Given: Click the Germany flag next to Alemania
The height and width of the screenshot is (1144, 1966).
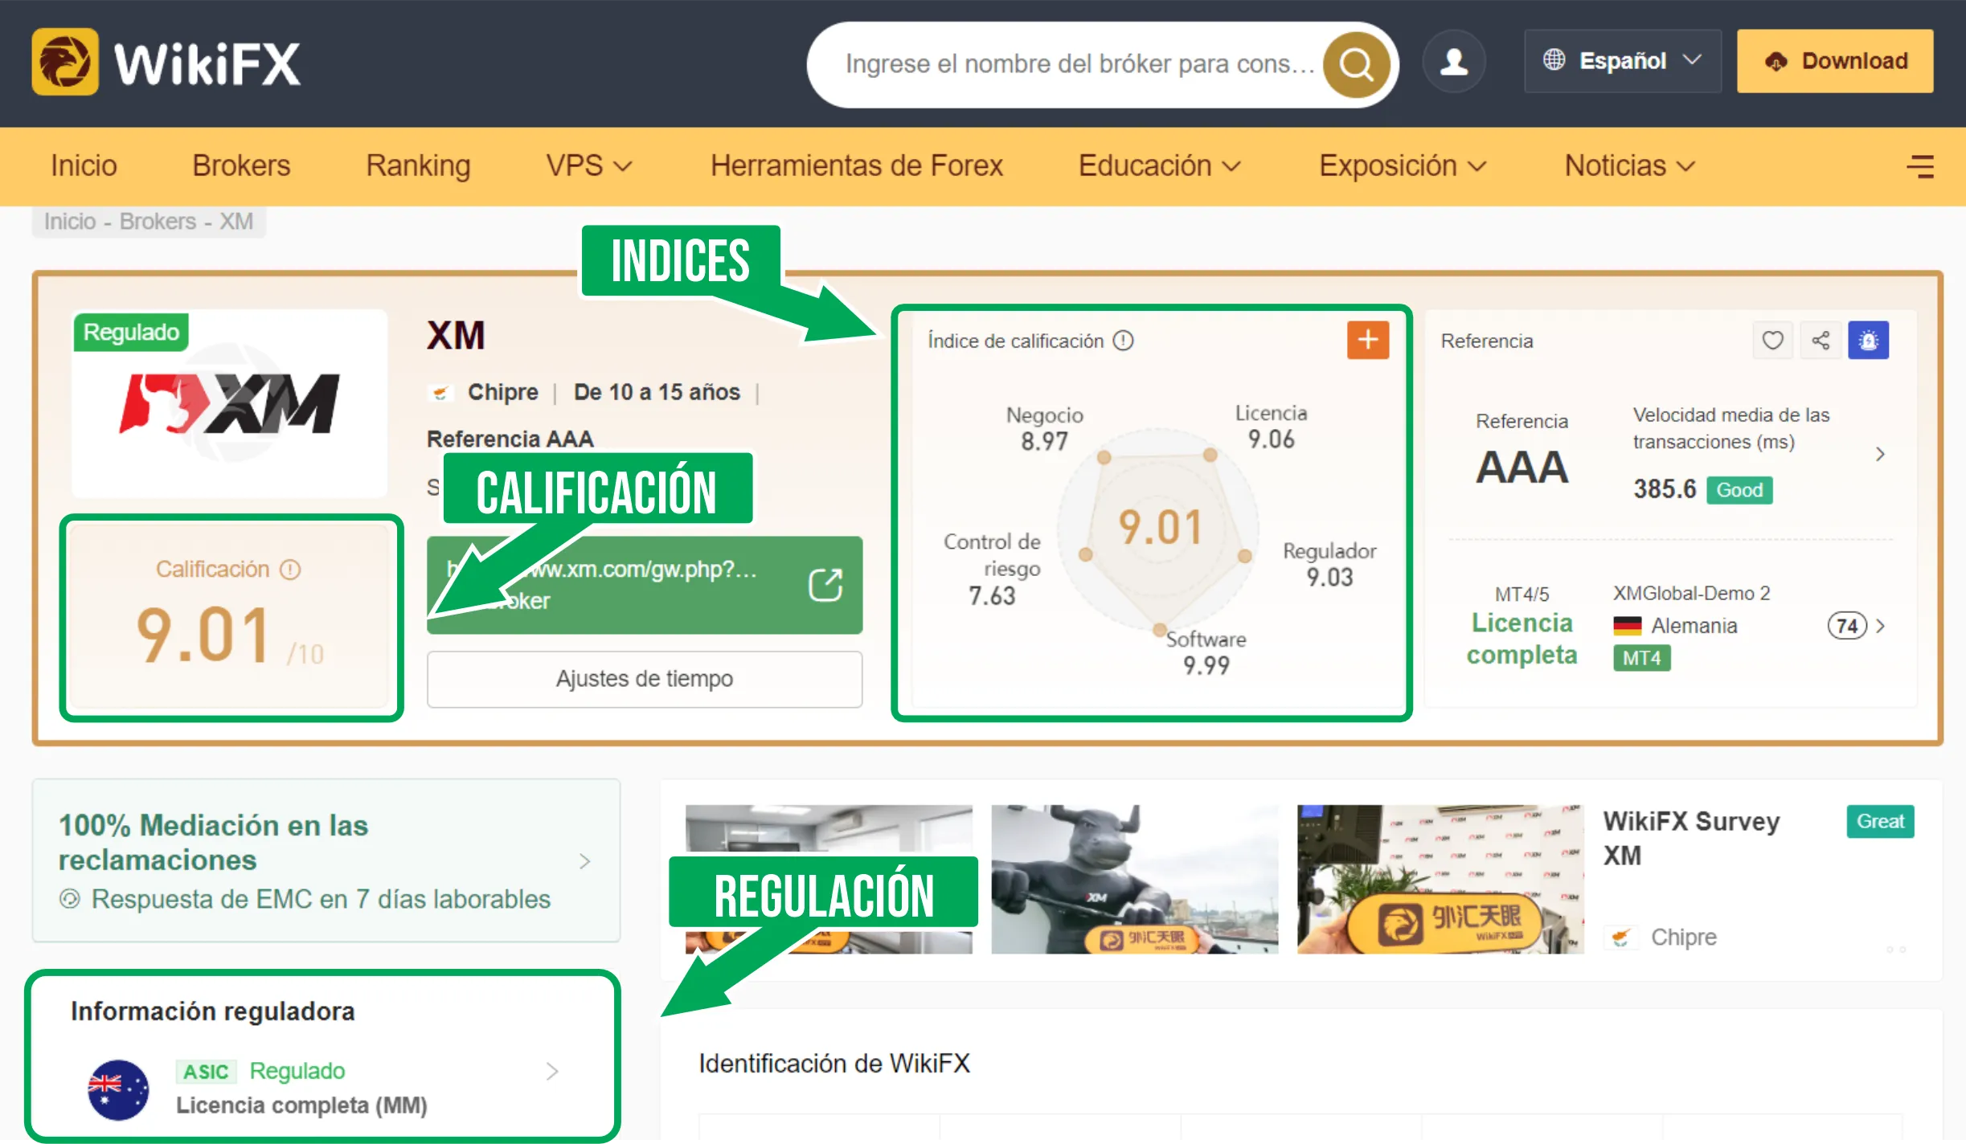Looking at the screenshot, I should 1628,626.
